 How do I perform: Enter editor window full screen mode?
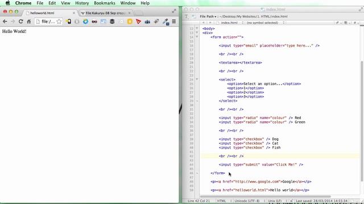[x=361, y=9]
